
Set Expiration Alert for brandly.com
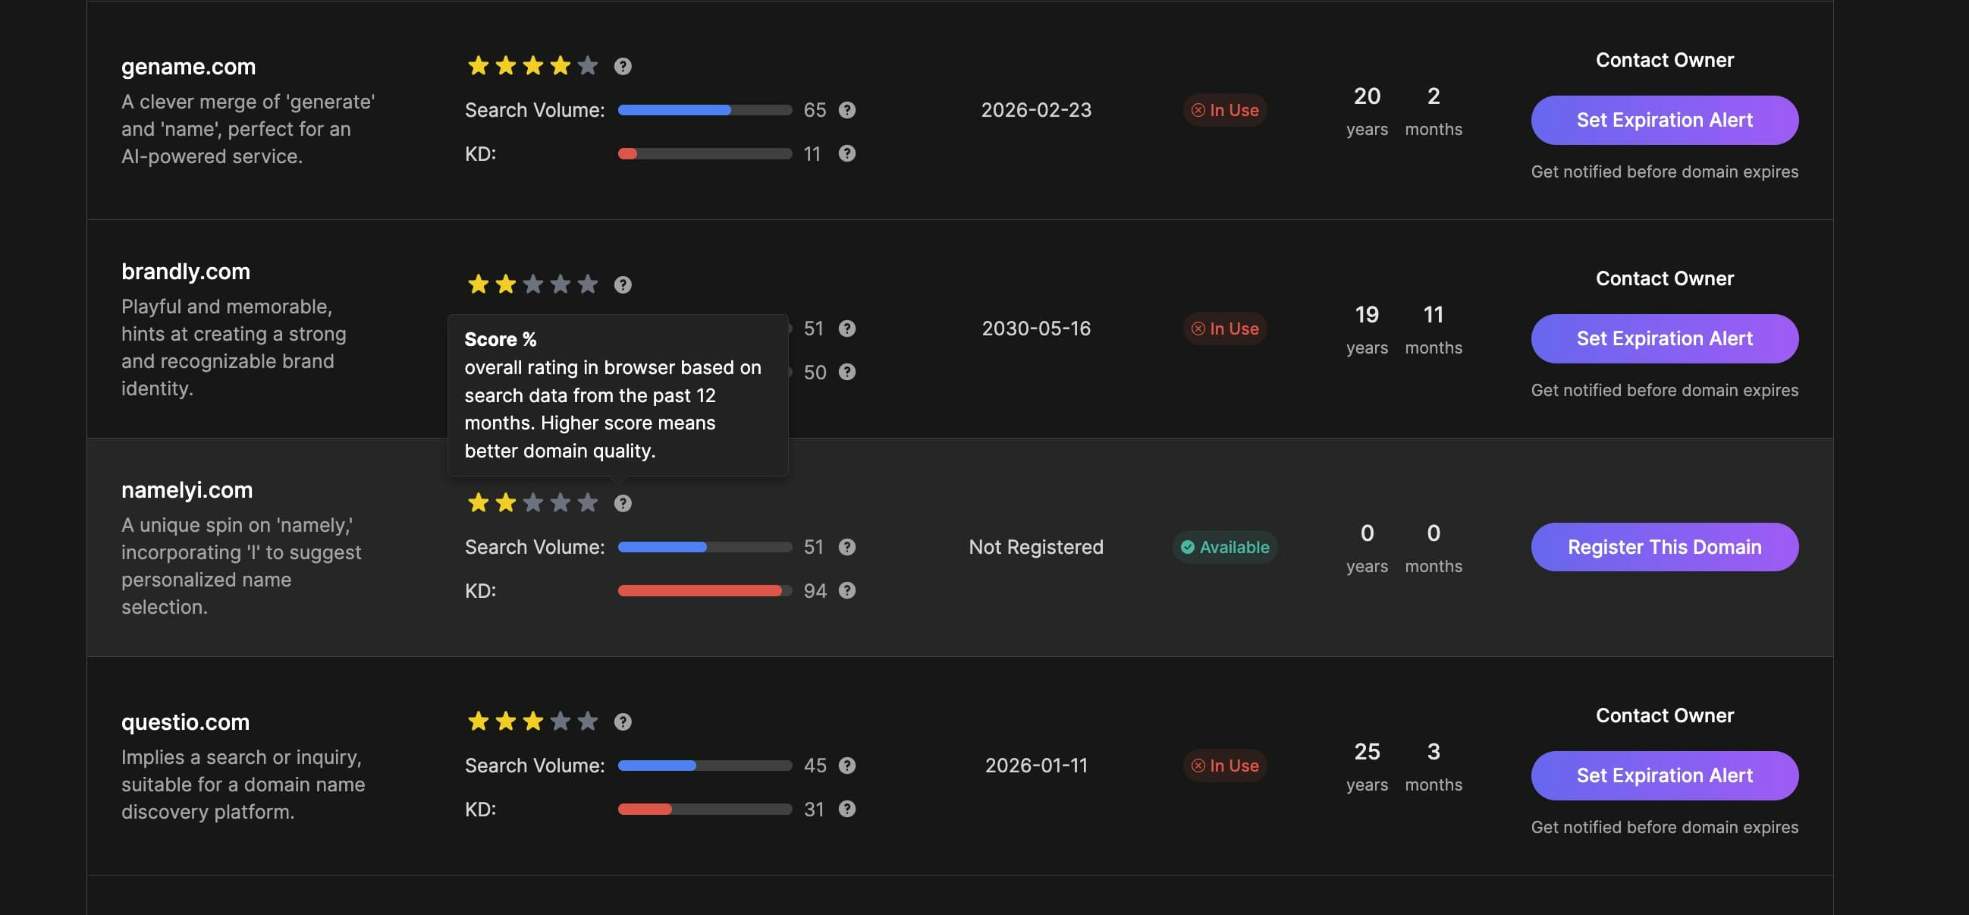1664,338
